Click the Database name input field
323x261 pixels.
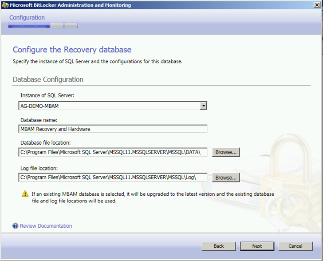[113, 129]
